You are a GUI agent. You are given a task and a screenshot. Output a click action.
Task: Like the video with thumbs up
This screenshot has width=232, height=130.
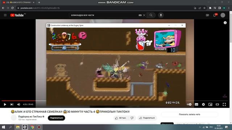[x=120, y=118]
